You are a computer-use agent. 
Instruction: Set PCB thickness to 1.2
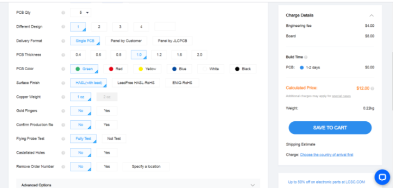[x=159, y=55]
